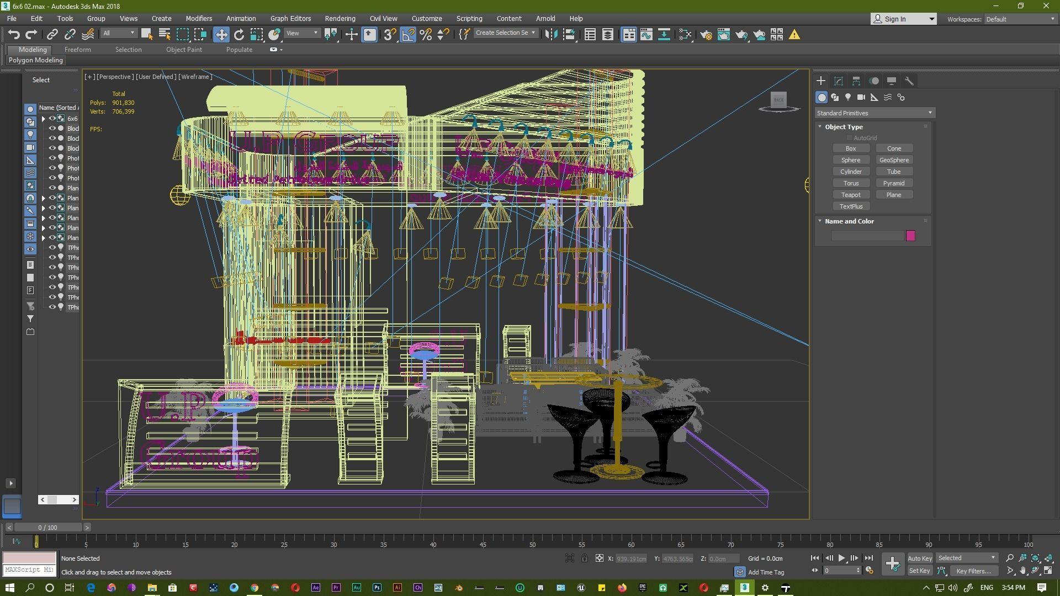Open the Utilities panel wrench icon
The width and height of the screenshot is (1060, 596).
tap(909, 81)
